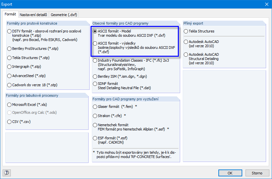Click the help question mark icon
The image size is (272, 179).
coord(6,173)
